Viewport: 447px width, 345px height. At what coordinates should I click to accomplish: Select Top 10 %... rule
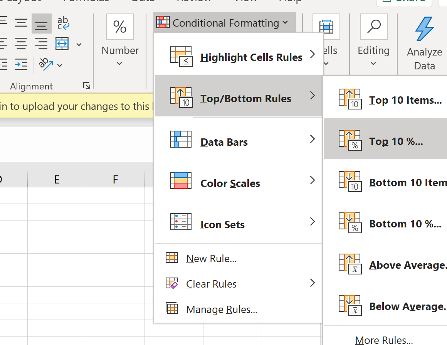tap(385, 139)
